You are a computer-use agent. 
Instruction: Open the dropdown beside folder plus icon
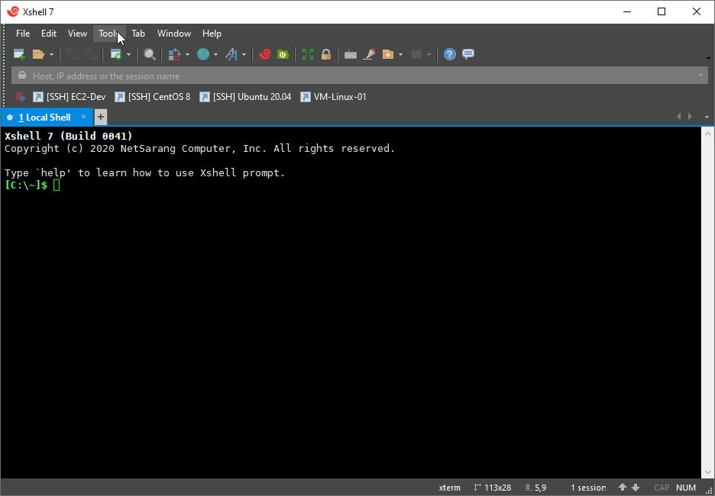(x=400, y=55)
